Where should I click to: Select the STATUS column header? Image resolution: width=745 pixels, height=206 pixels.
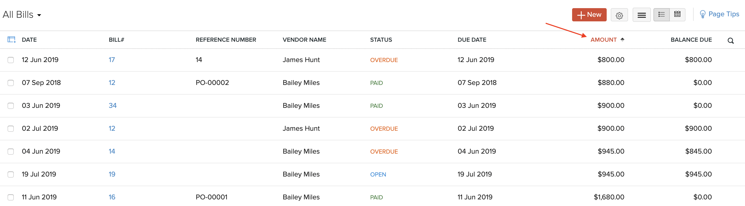pos(381,40)
